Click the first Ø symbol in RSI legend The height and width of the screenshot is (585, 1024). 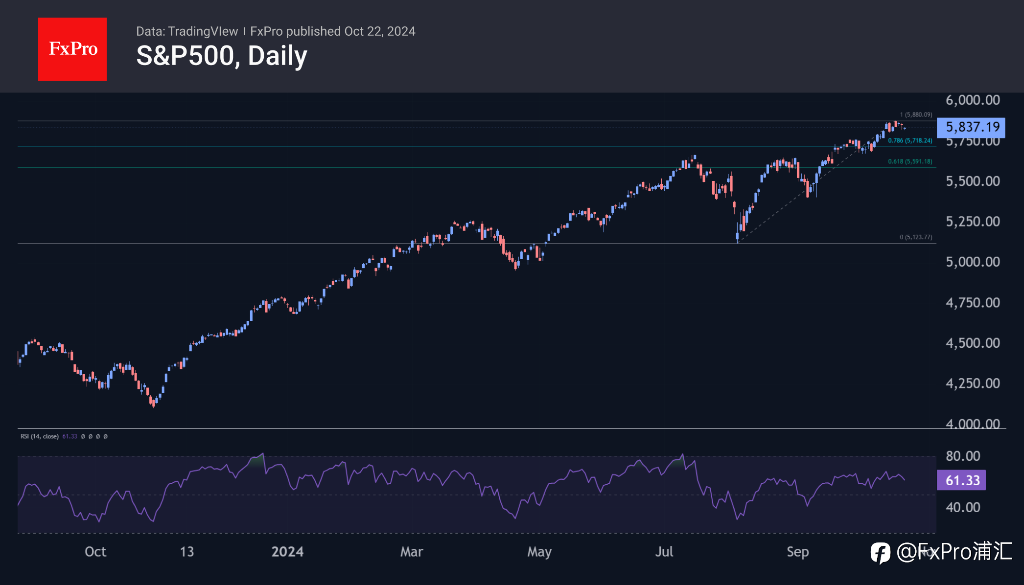(83, 436)
